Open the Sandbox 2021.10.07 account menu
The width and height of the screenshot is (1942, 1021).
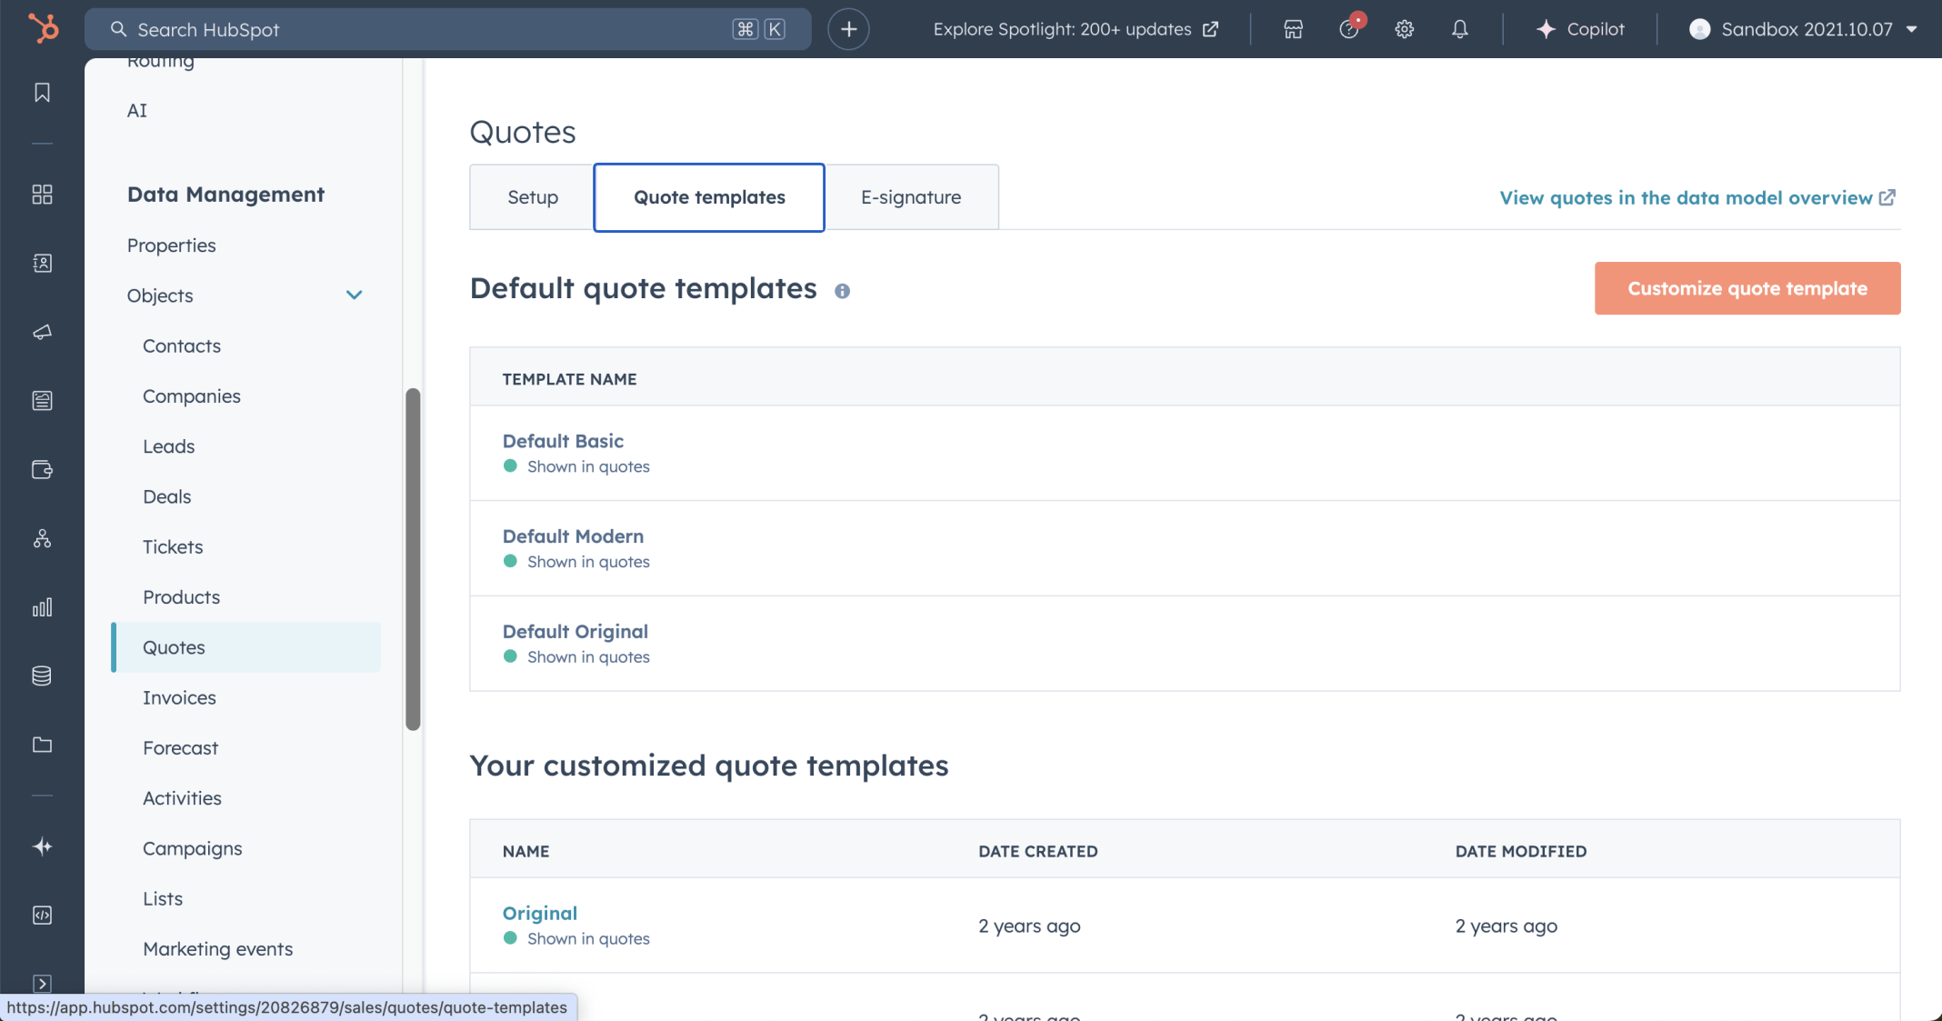(1804, 29)
